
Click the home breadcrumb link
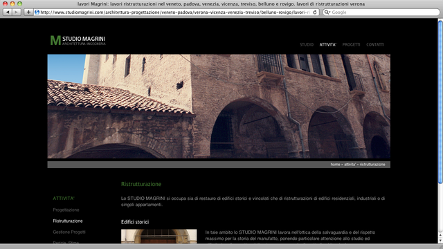(335, 165)
